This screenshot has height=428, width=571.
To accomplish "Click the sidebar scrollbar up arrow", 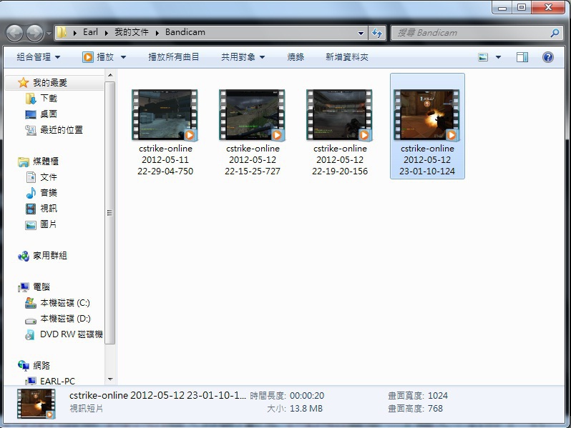I will click(110, 75).
